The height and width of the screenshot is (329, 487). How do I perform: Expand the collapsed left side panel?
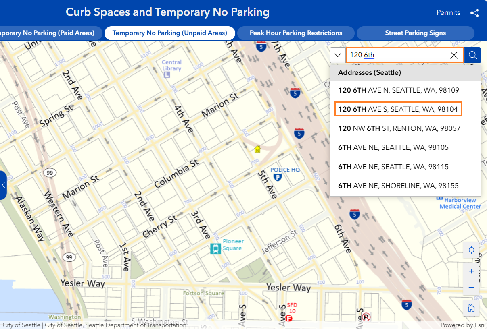[x=3, y=185]
